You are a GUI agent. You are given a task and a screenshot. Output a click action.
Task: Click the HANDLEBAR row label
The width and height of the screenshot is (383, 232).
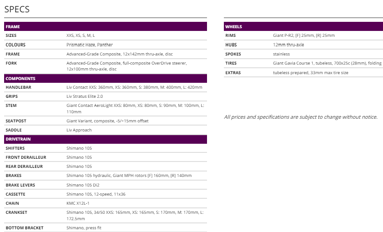18,87
